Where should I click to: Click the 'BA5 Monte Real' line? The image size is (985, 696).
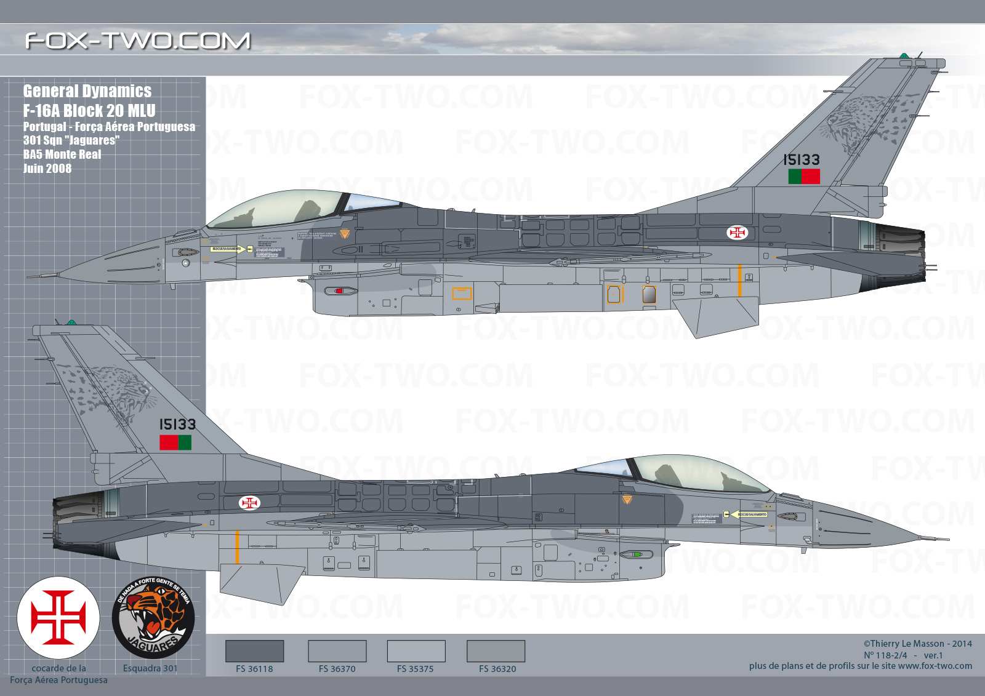[62, 154]
